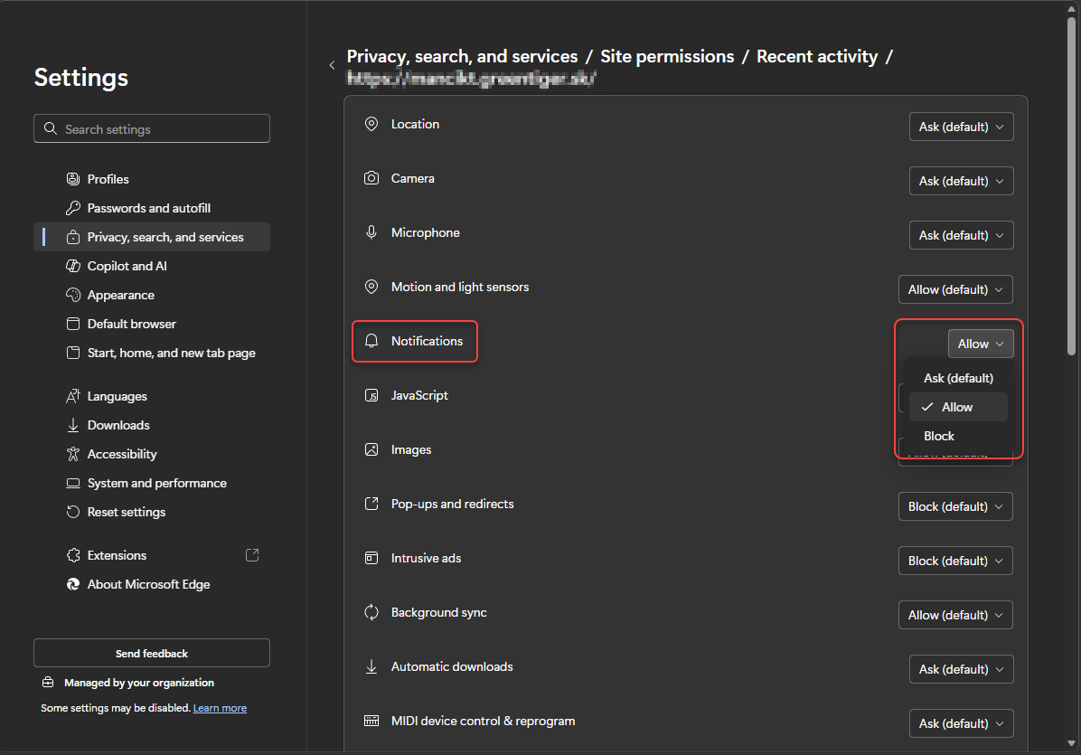
Task: Click the Managed by your organization text
Action: click(139, 683)
